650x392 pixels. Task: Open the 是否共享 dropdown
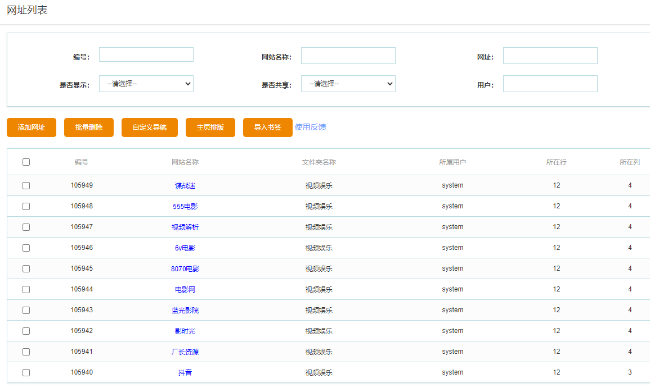click(x=348, y=84)
